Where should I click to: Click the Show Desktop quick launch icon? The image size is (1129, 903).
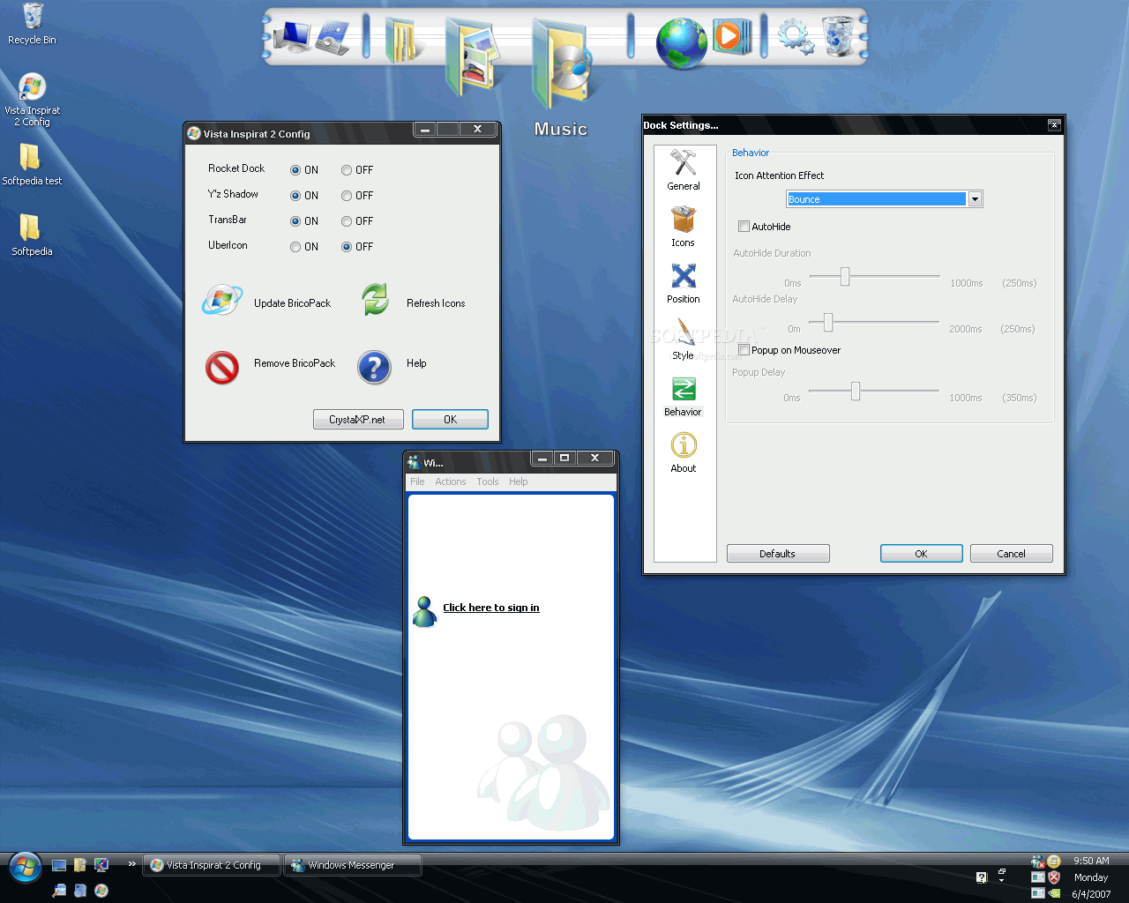click(x=59, y=865)
